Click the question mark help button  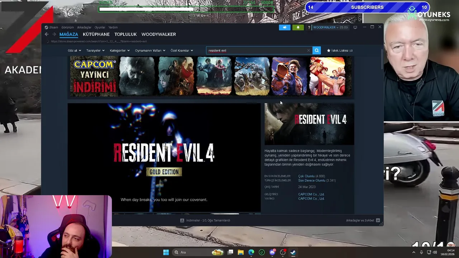(309, 28)
